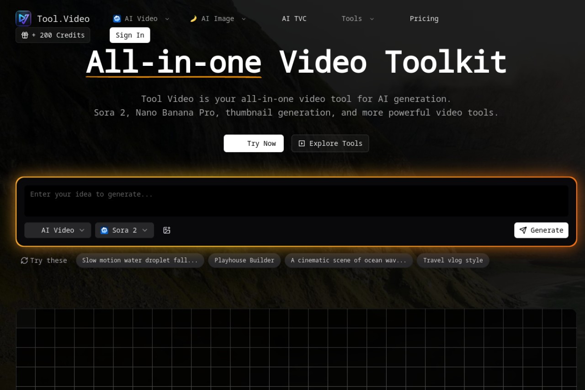
Task: Open the AI Video mode selector in prompt box
Action: (58, 230)
